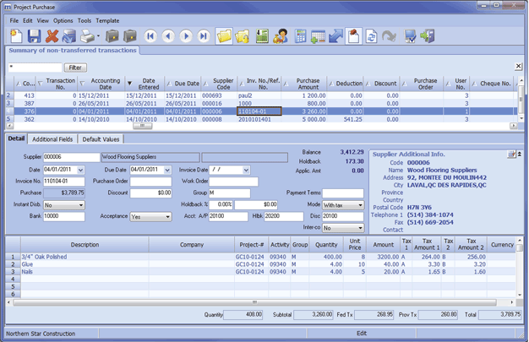Click the New document toolbar icon
Image resolution: width=529 pixels, height=342 pixels.
(x=16, y=35)
